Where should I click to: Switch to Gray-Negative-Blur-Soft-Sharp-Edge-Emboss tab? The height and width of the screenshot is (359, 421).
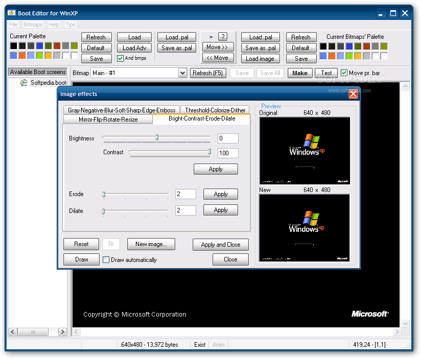(122, 110)
